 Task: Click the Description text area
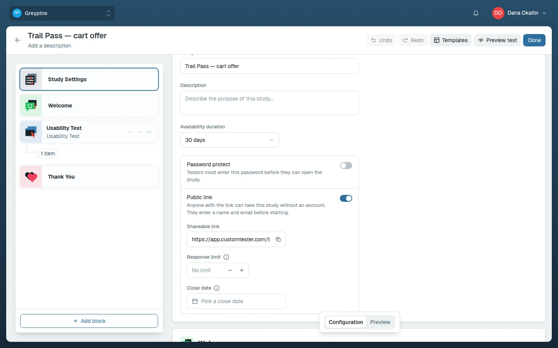click(269, 103)
